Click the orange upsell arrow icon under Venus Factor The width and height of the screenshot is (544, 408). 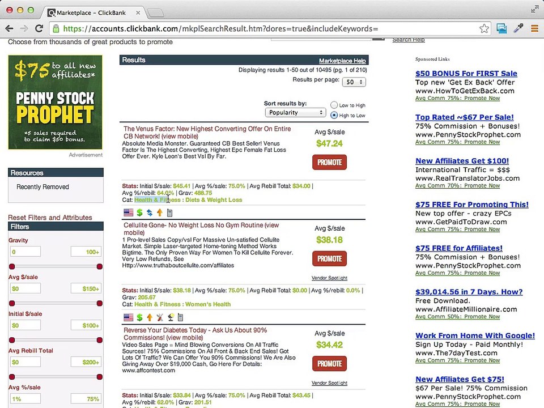pos(160,212)
